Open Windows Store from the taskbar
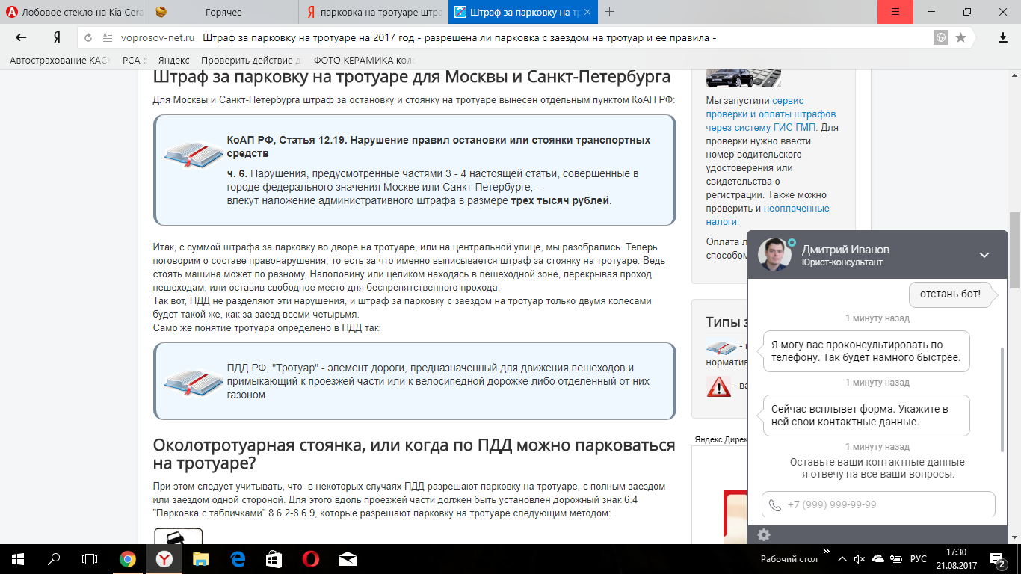This screenshot has width=1021, height=574. pyautogui.click(x=274, y=558)
